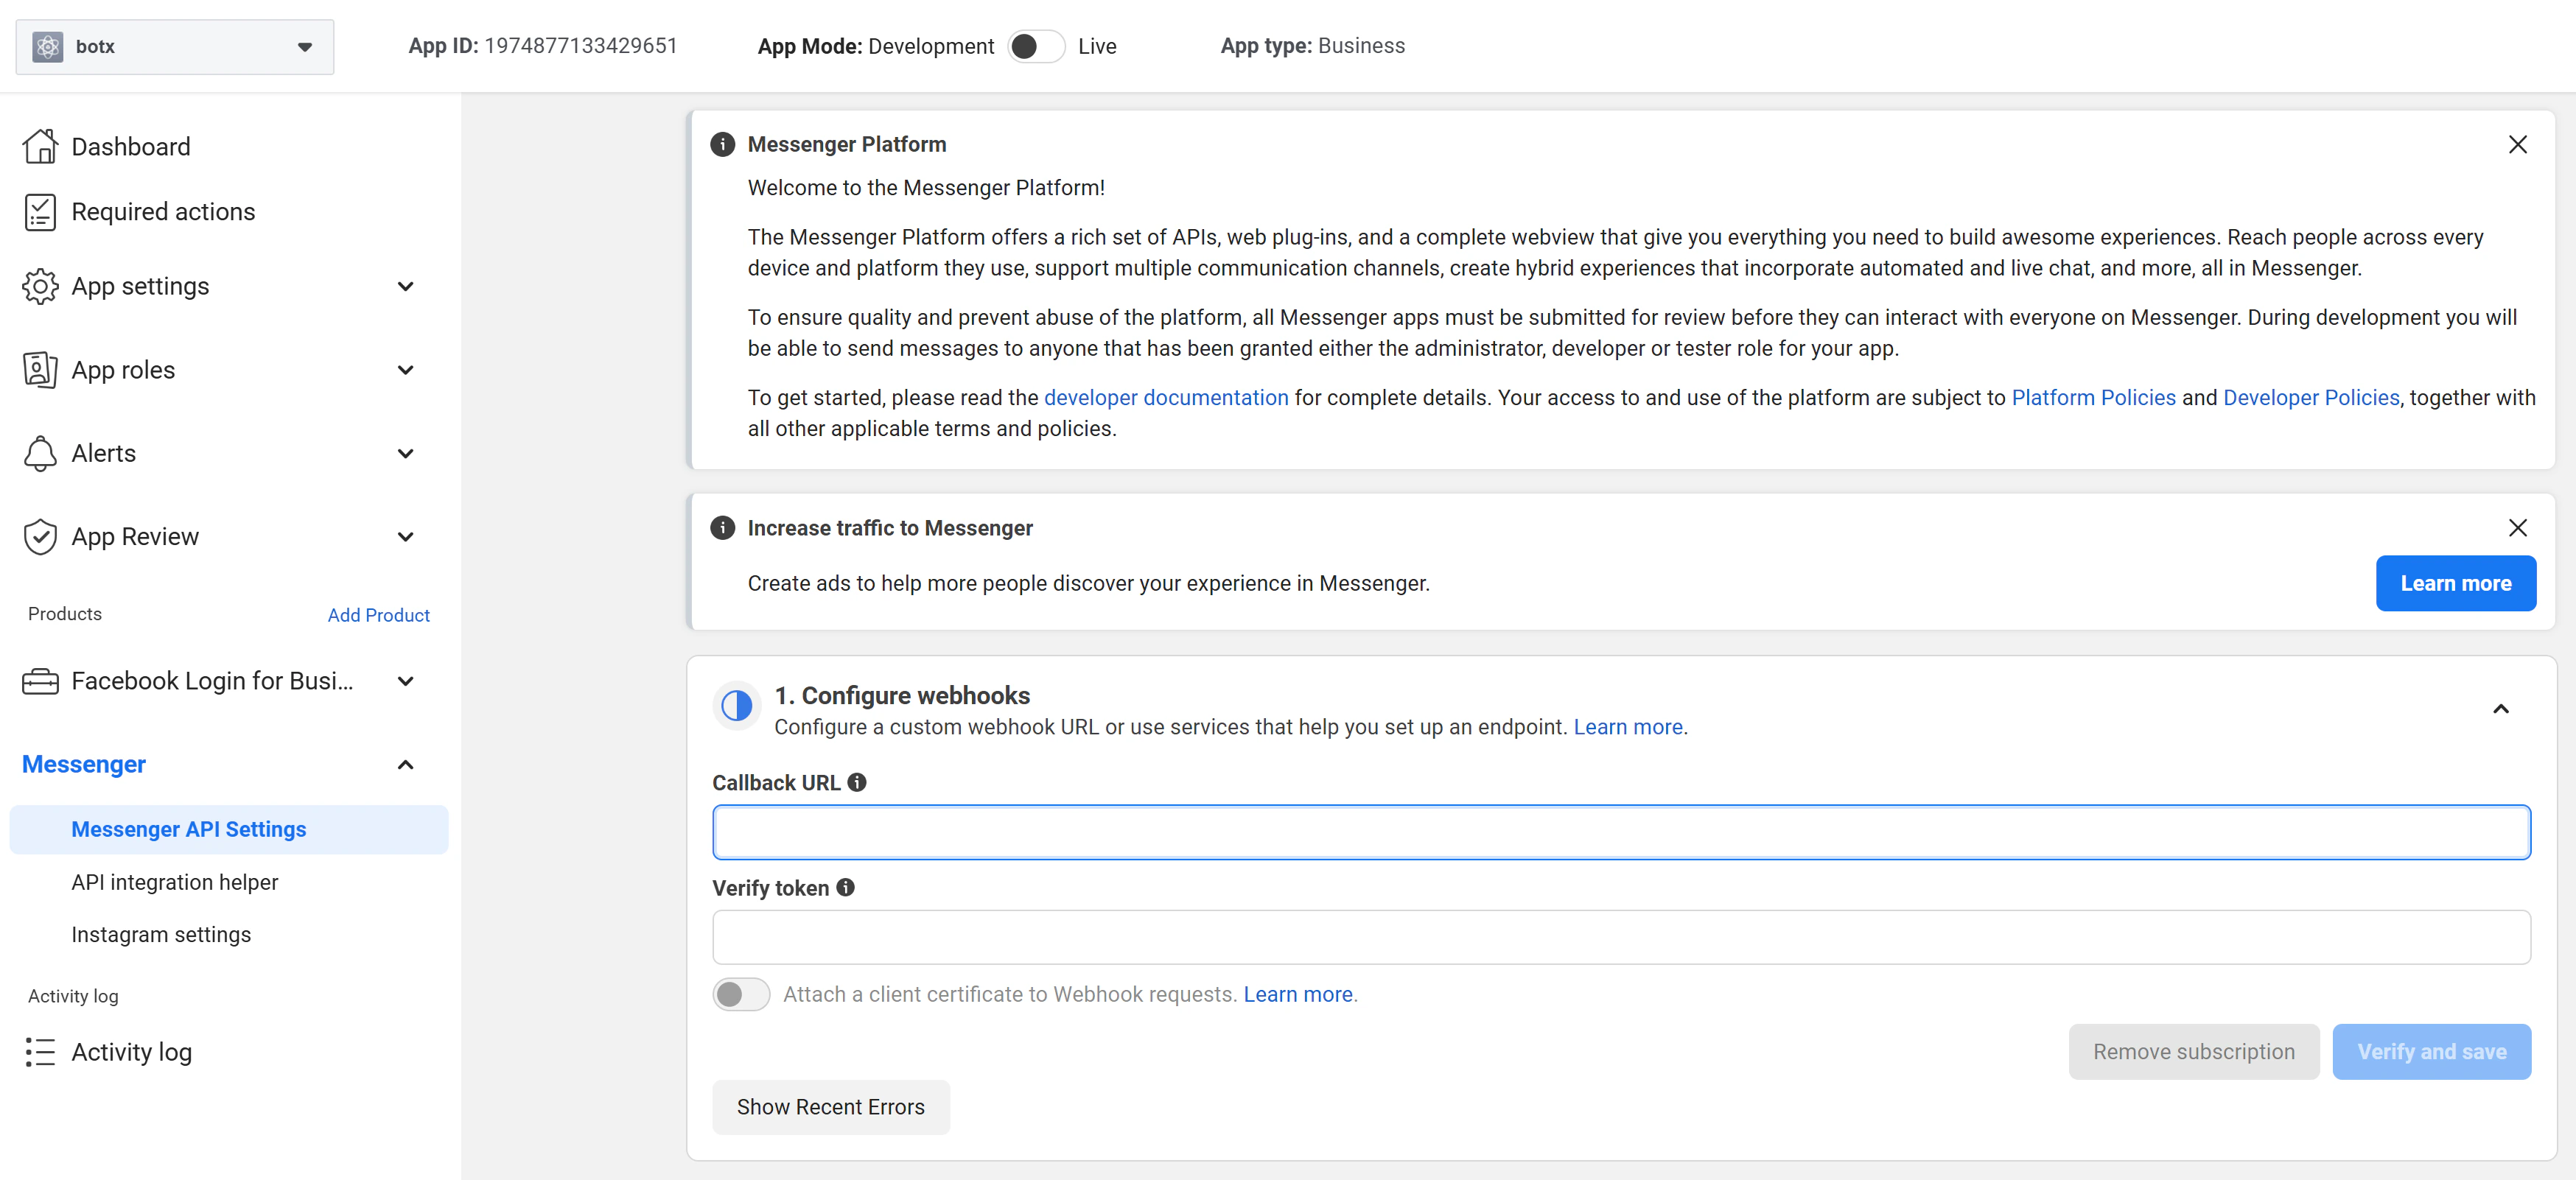This screenshot has width=2576, height=1180.
Task: Expand Facebook Login for Business menu
Action: coord(405,682)
